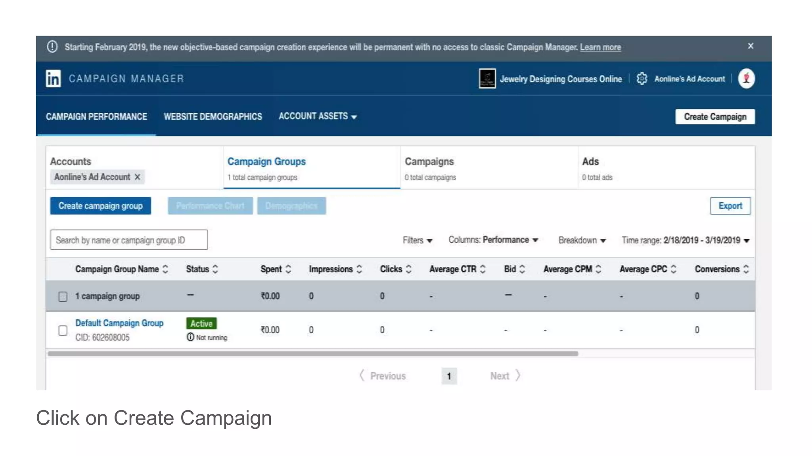
Task: Sort by Average CPC column
Action: point(673,269)
